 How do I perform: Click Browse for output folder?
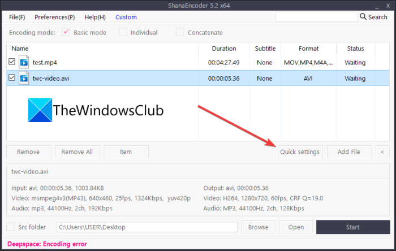click(x=258, y=227)
